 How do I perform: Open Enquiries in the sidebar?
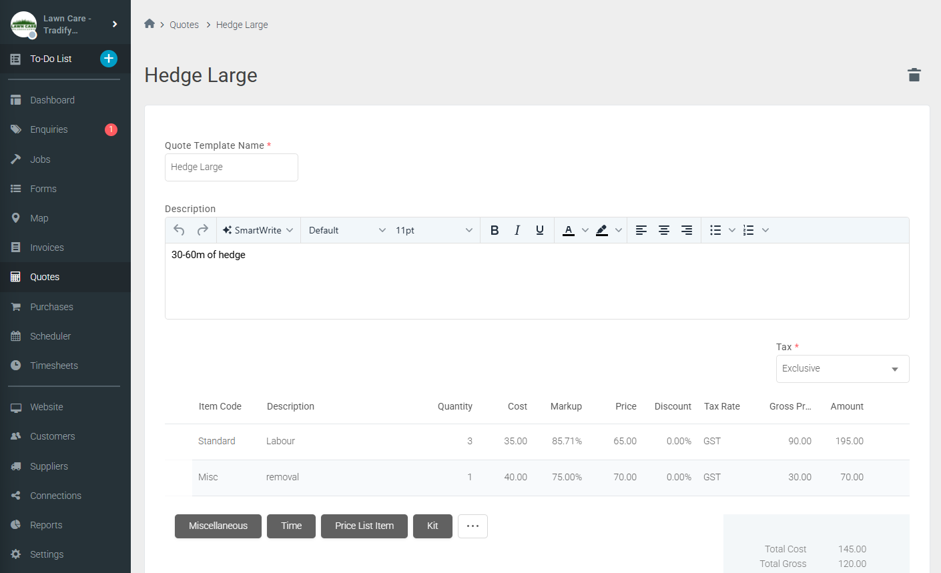pyautogui.click(x=65, y=129)
